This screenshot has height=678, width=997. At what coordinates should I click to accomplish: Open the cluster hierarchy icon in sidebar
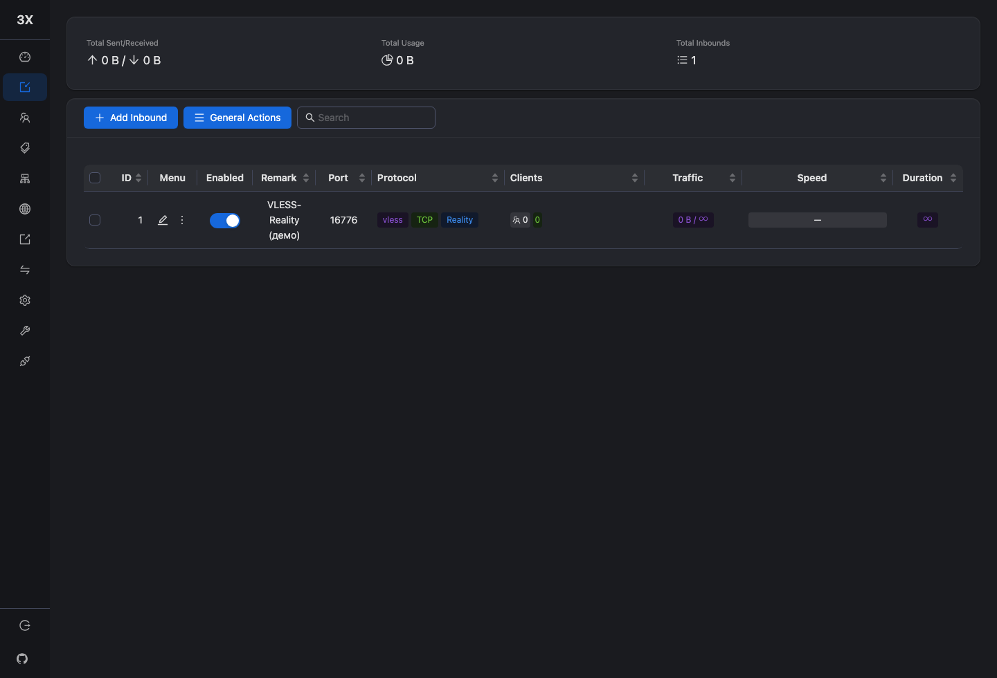point(25,178)
